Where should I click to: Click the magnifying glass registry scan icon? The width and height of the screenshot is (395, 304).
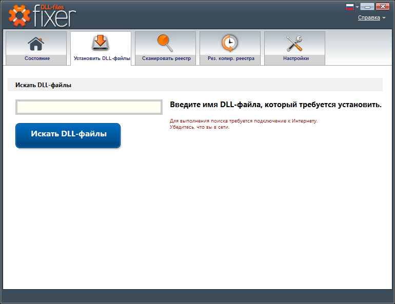pyautogui.click(x=165, y=43)
